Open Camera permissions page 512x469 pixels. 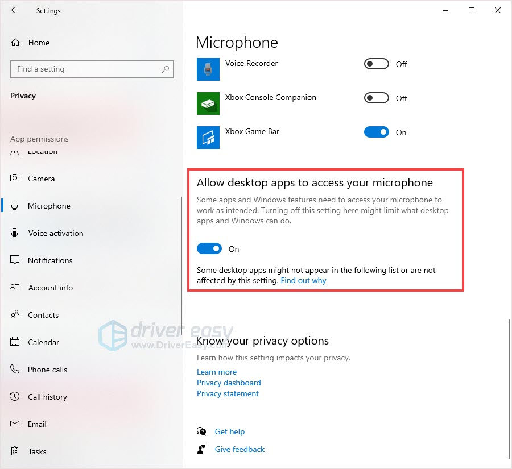[41, 179]
